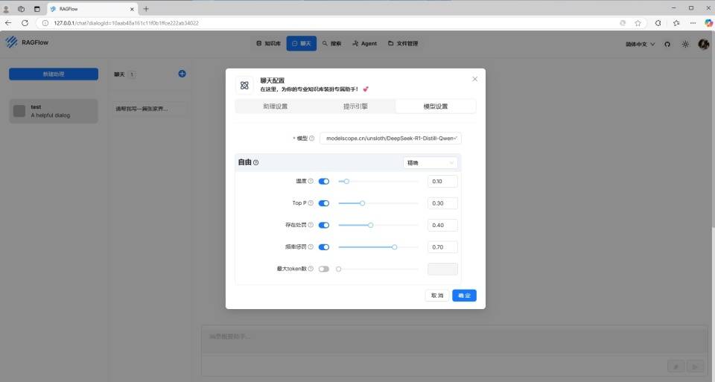Click the 确定 confirm button
The width and height of the screenshot is (715, 382).
tap(464, 296)
